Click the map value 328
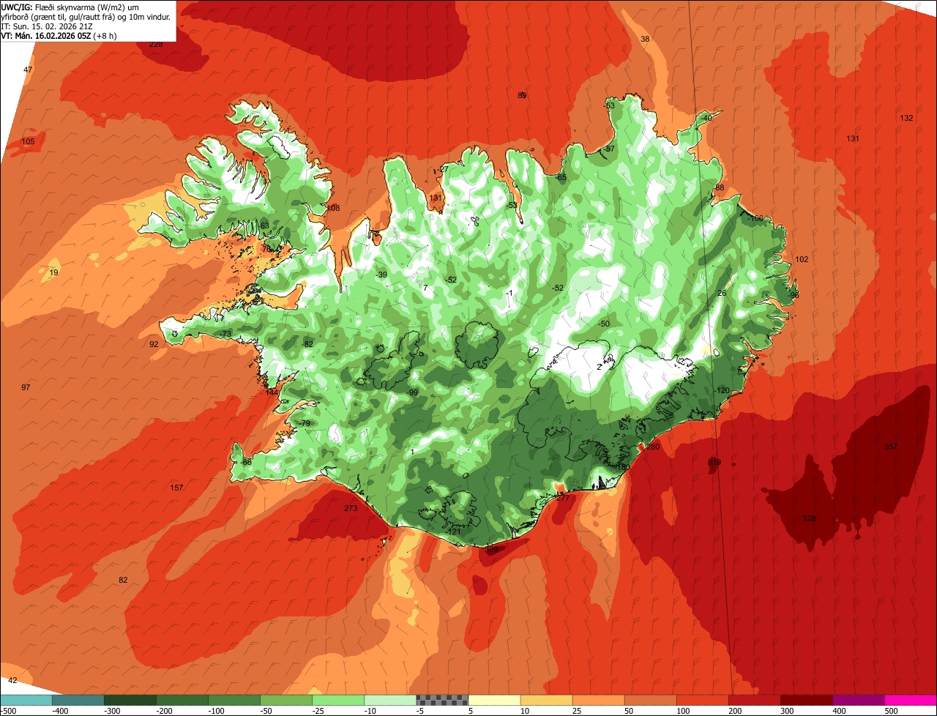The height and width of the screenshot is (716, 937). [809, 518]
